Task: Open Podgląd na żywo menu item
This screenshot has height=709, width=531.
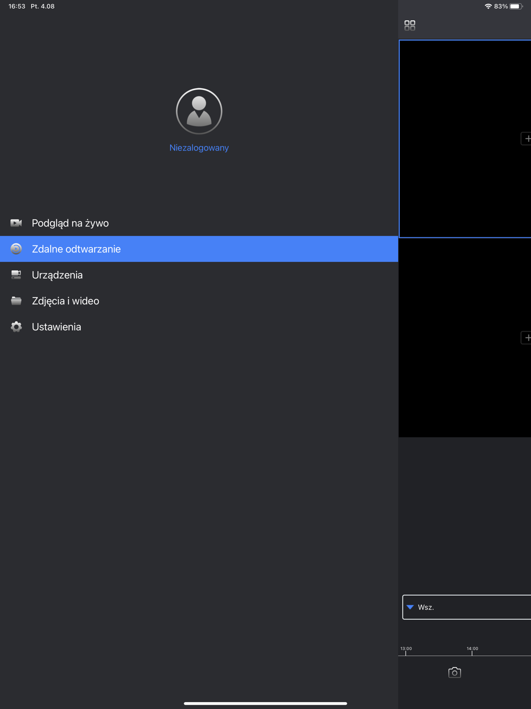Action: [x=199, y=223]
